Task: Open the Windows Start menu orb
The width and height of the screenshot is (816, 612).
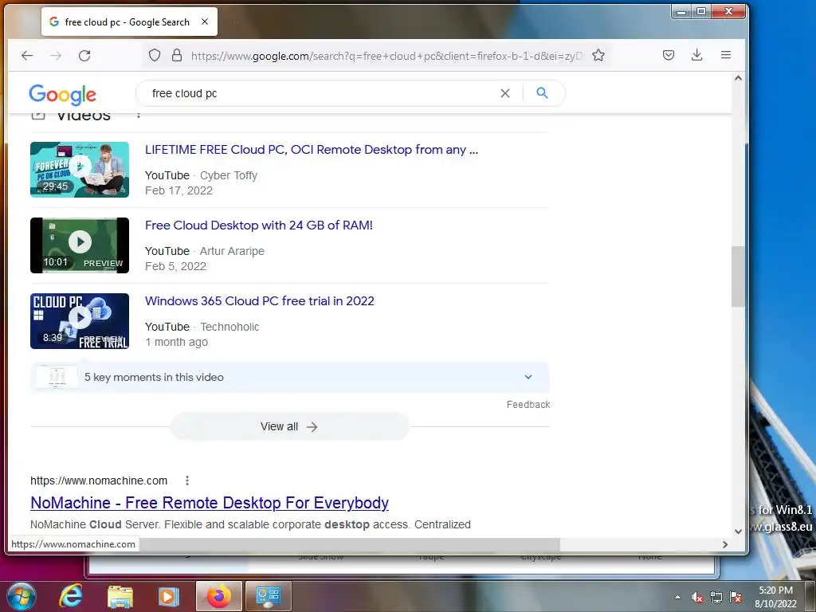Action: pos(22,597)
